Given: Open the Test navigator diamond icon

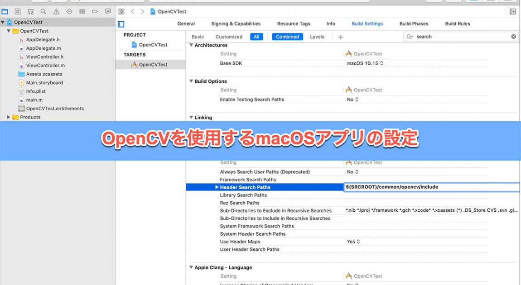Looking at the screenshot, I should tap(69, 12).
